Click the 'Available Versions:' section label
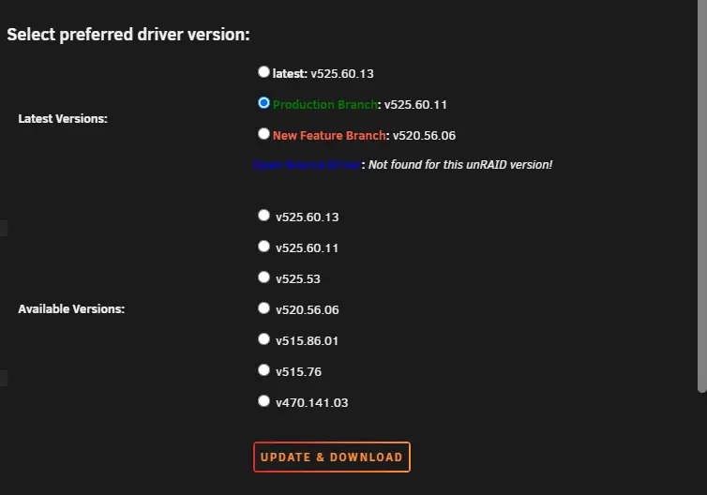Viewport: 707px width, 495px height. pos(71,308)
